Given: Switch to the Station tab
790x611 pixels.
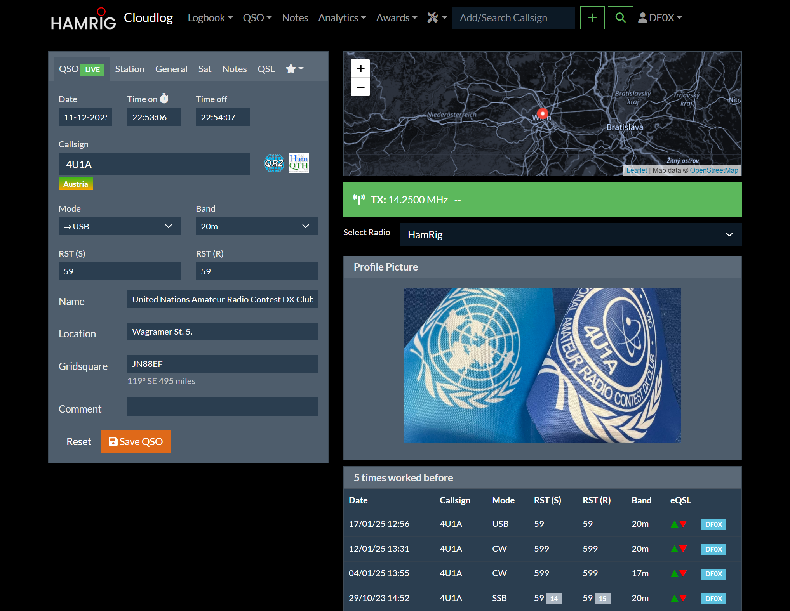Looking at the screenshot, I should point(130,69).
